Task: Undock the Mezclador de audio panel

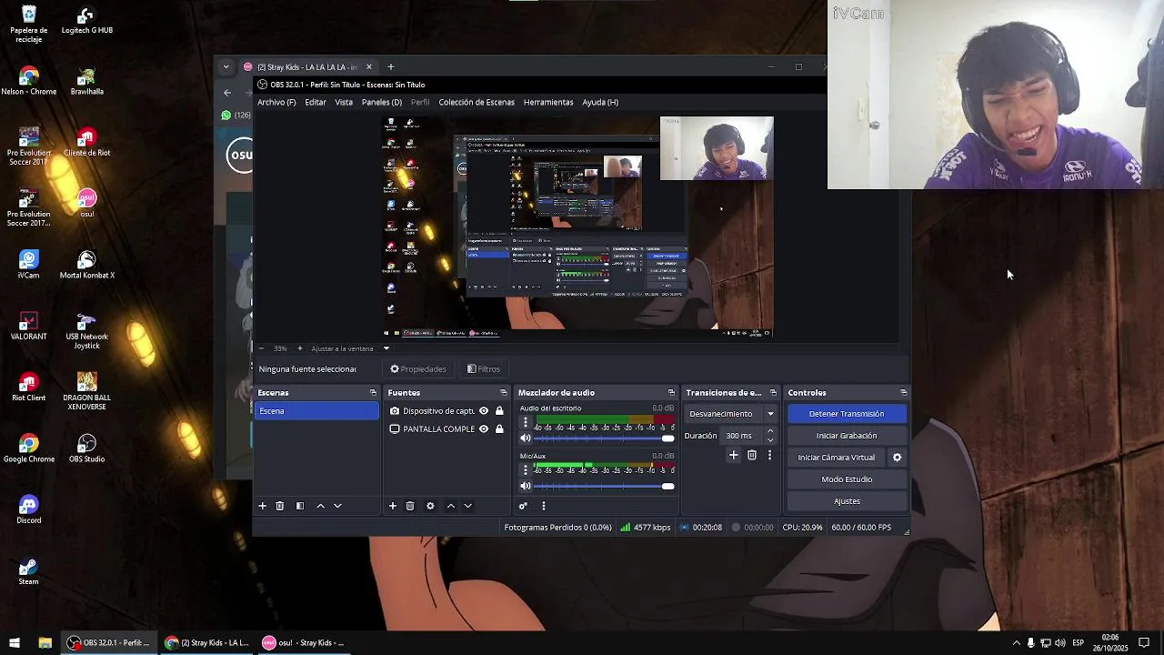Action: click(671, 393)
